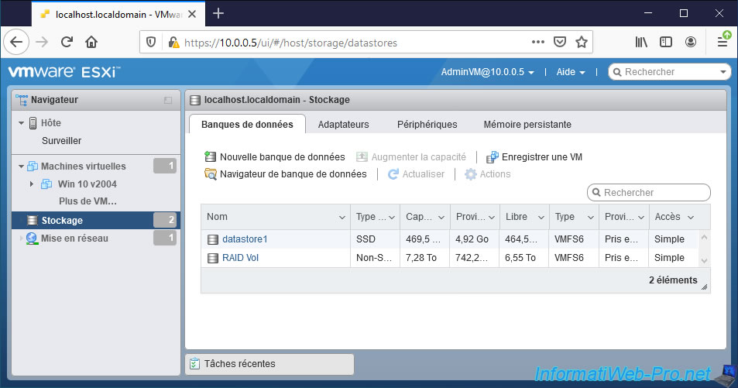Click the table resize grip handle

(x=705, y=287)
